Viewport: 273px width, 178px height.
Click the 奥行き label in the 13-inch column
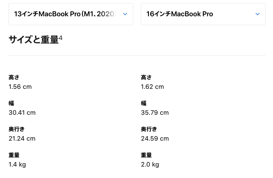point(17,129)
